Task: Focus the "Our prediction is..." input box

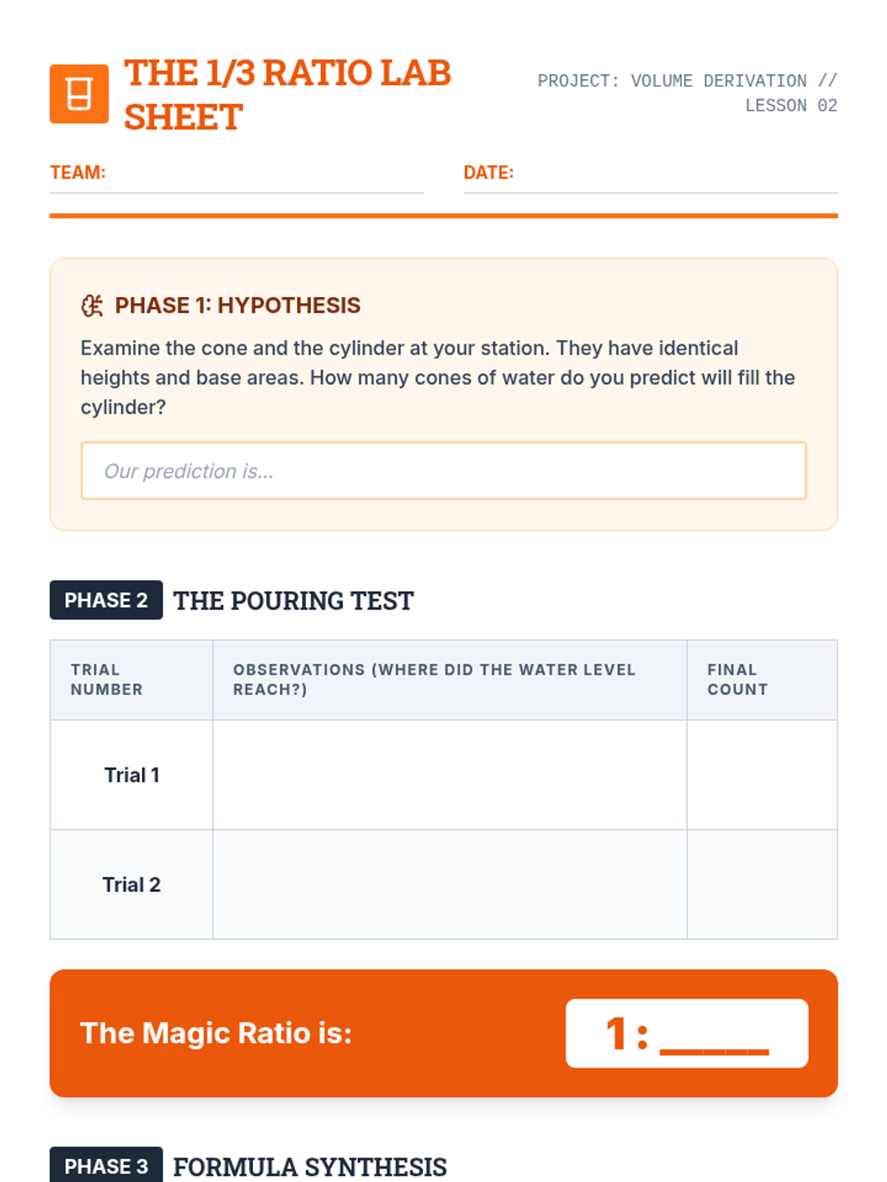Action: 443,471
